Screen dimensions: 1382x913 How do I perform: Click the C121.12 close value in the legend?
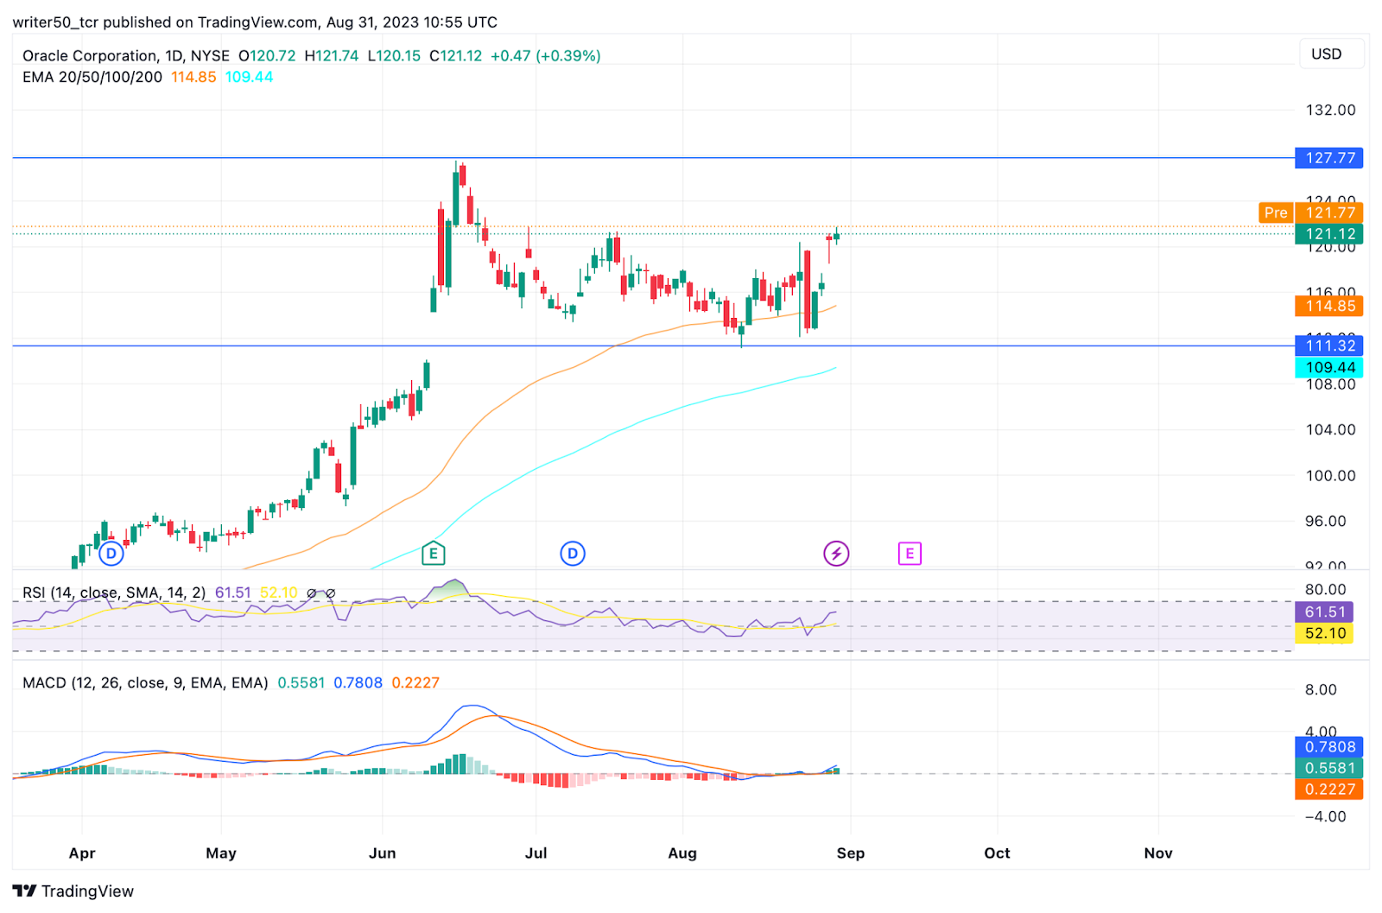click(456, 55)
